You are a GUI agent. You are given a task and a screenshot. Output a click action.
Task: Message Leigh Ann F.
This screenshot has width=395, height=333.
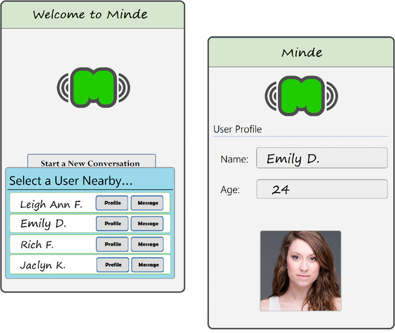pyautogui.click(x=147, y=203)
